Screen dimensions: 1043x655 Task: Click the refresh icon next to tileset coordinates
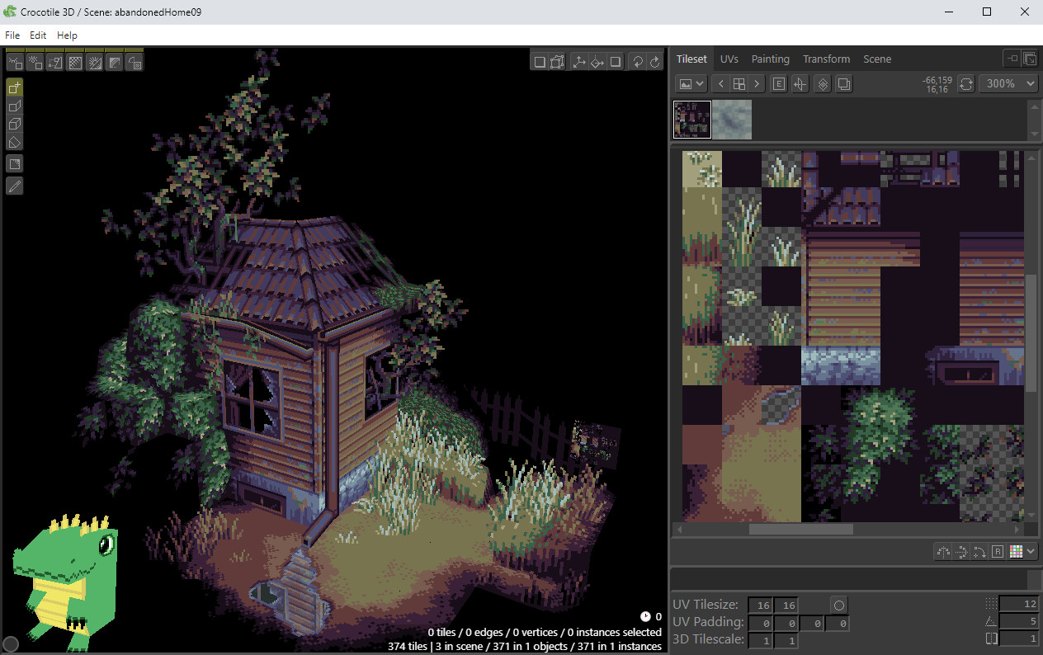pyautogui.click(x=966, y=83)
